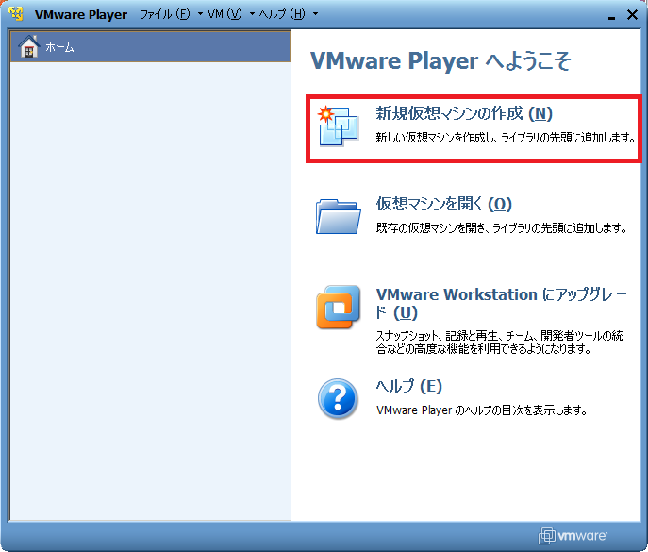Expand the arrow beside ファイル (F)
Image resolution: width=648 pixels, height=552 pixels.
200,14
